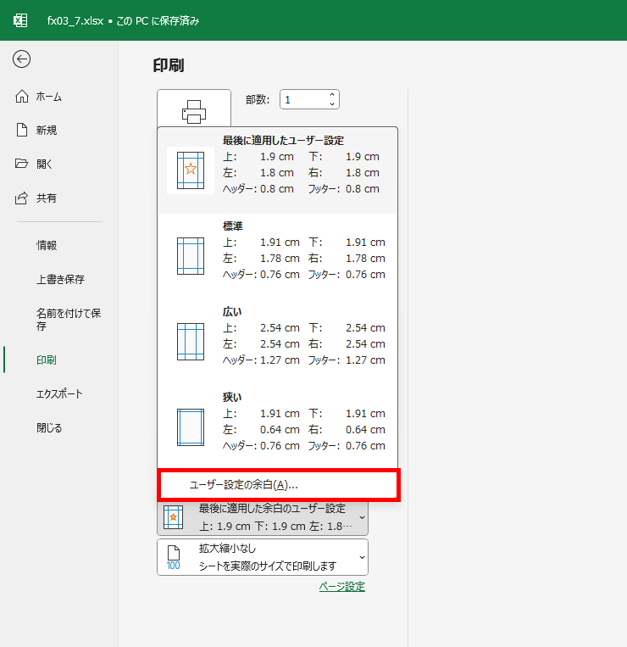Click the share icon beside 共有
Screen dimensions: 627x647
pos(22,198)
